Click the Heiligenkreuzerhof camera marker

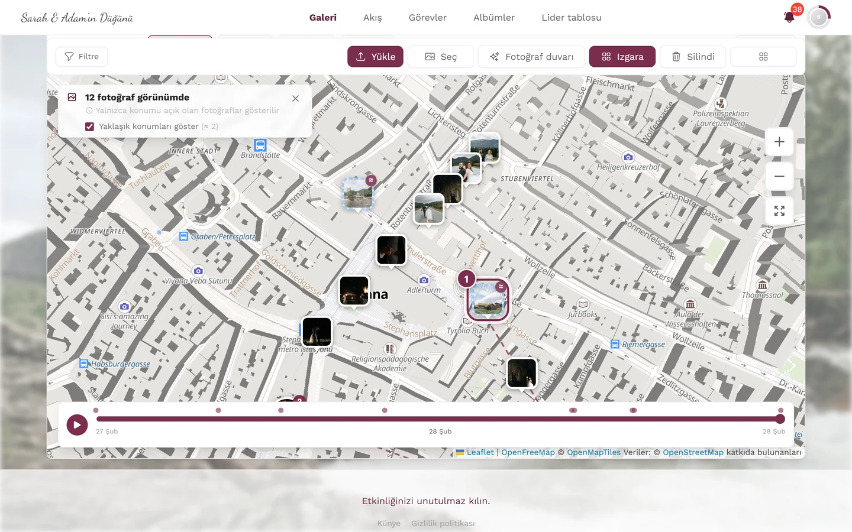(628, 157)
